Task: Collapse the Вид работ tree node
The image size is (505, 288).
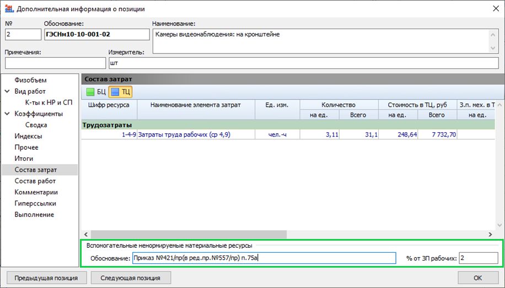Action: (7, 91)
